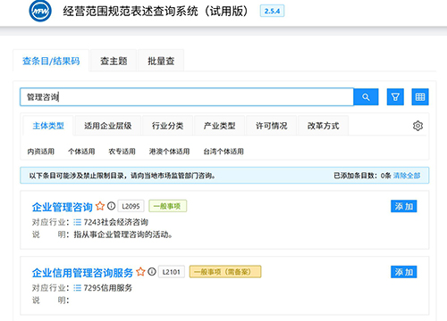Viewport: 447px width, 321px height.
Task: Add the 企业管理咨询 item with 添加 button
Action: (404, 206)
